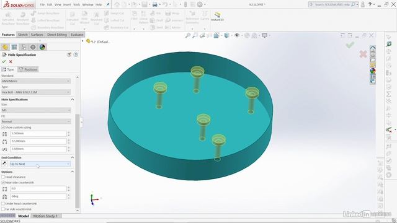Open the Size dropdown showing M5
The width and height of the screenshot is (397, 223).
coord(36,110)
